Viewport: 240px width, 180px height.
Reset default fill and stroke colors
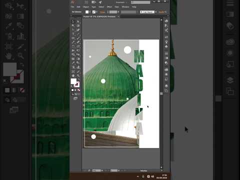coord(71,86)
